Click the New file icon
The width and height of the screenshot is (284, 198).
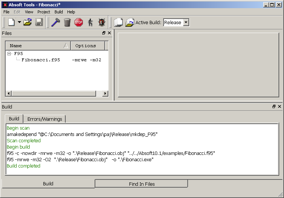11,22
